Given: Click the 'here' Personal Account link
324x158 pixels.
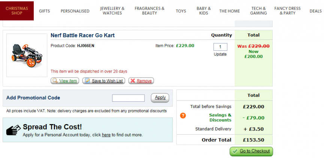Looking at the screenshot, I should pyautogui.click(x=106, y=135).
